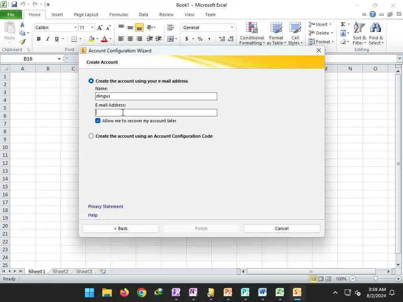
Task: Switch to Page Layout view in status bar
Action: pyautogui.click(x=321, y=279)
